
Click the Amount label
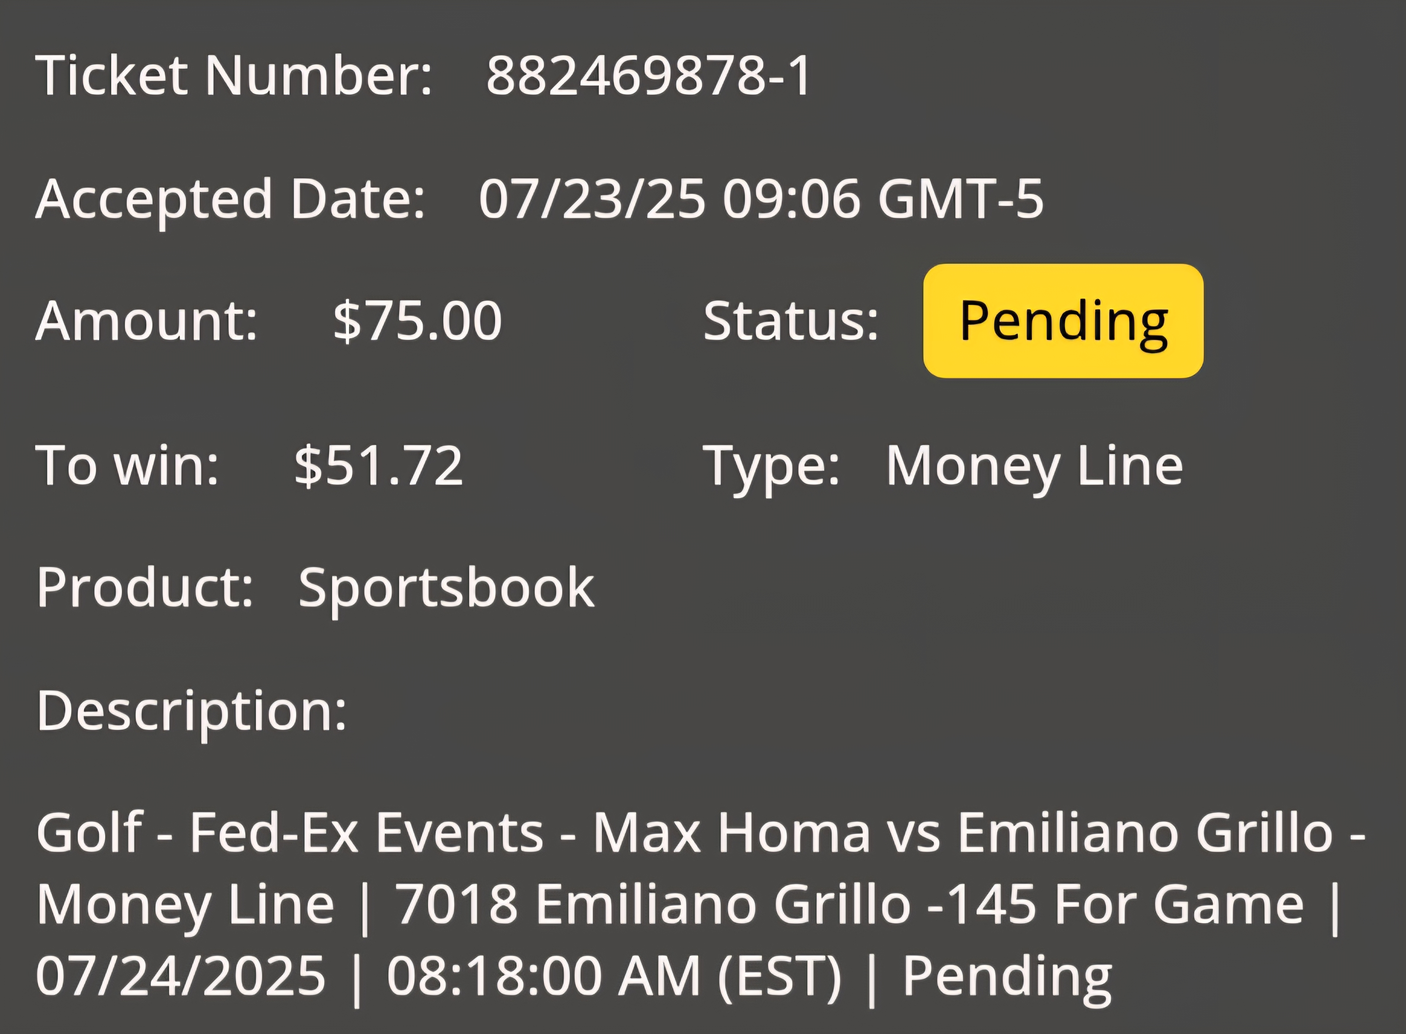(x=147, y=321)
